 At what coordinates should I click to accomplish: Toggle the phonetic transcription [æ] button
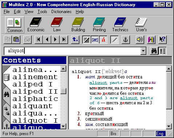click(95, 40)
